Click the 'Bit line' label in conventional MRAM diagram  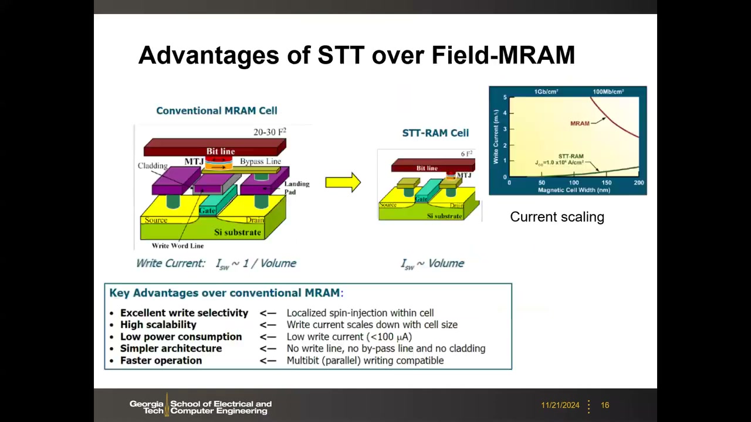coord(220,151)
